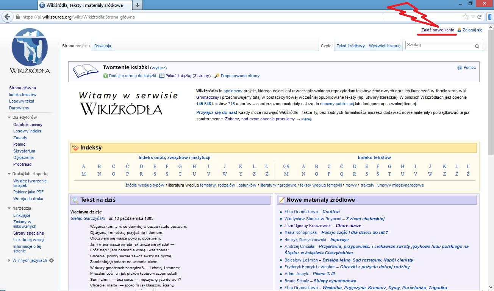Click the Wikiźródła logo in sidebar

[x=30, y=51]
